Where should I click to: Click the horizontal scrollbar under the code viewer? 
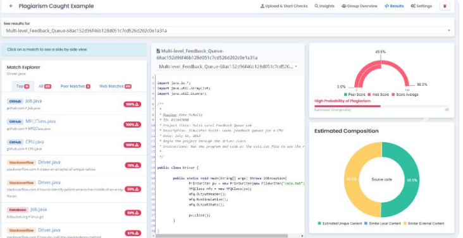point(221,235)
